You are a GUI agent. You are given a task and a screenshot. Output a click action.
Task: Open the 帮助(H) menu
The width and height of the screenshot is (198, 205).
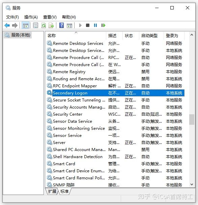pyautogui.click(x=69, y=17)
